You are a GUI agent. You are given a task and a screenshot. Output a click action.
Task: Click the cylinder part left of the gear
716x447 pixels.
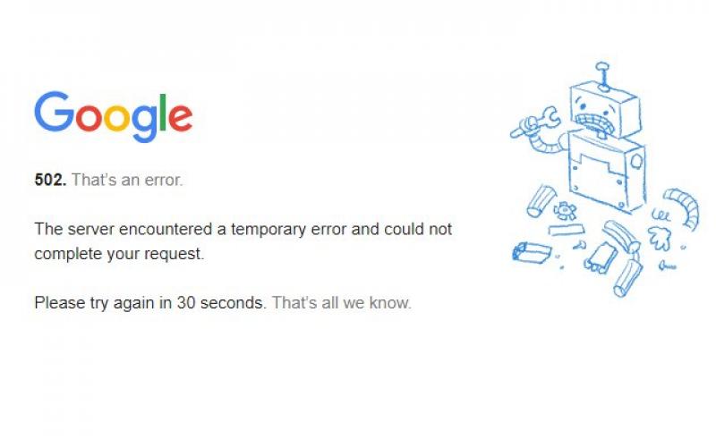click(541, 200)
